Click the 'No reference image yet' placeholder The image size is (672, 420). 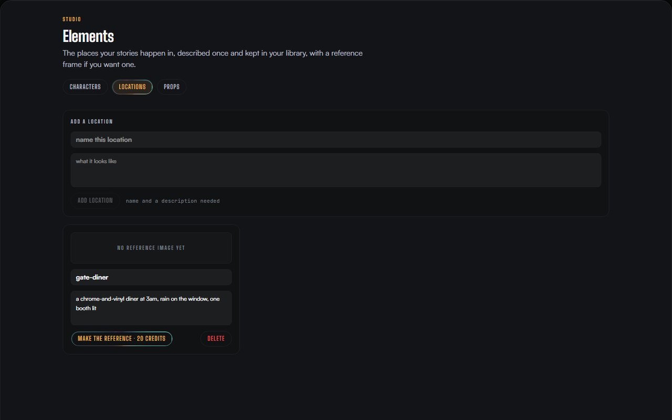[151, 248]
